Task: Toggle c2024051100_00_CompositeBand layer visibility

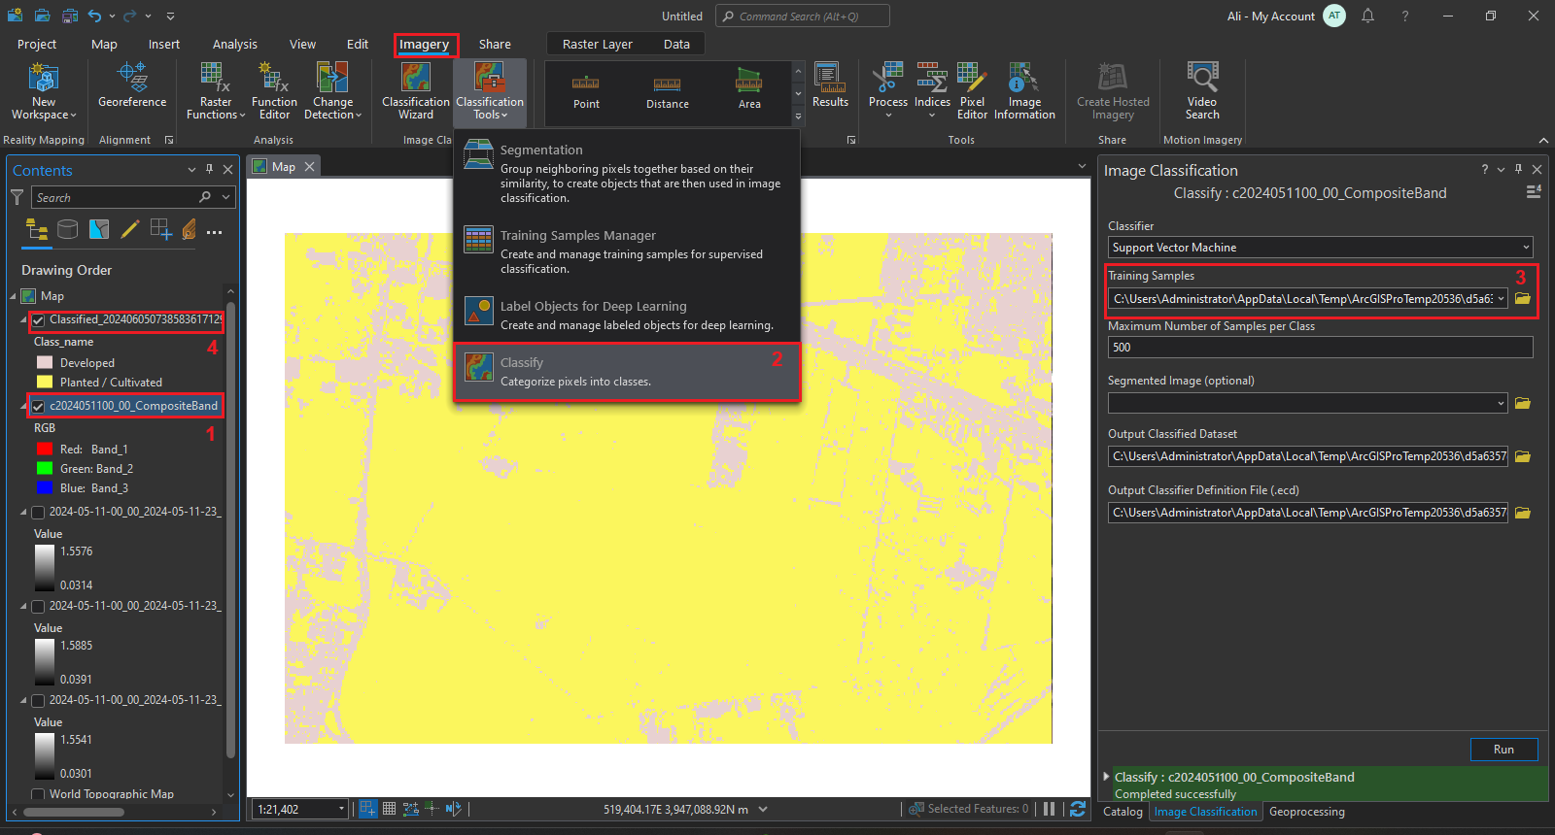Action: [x=39, y=406]
